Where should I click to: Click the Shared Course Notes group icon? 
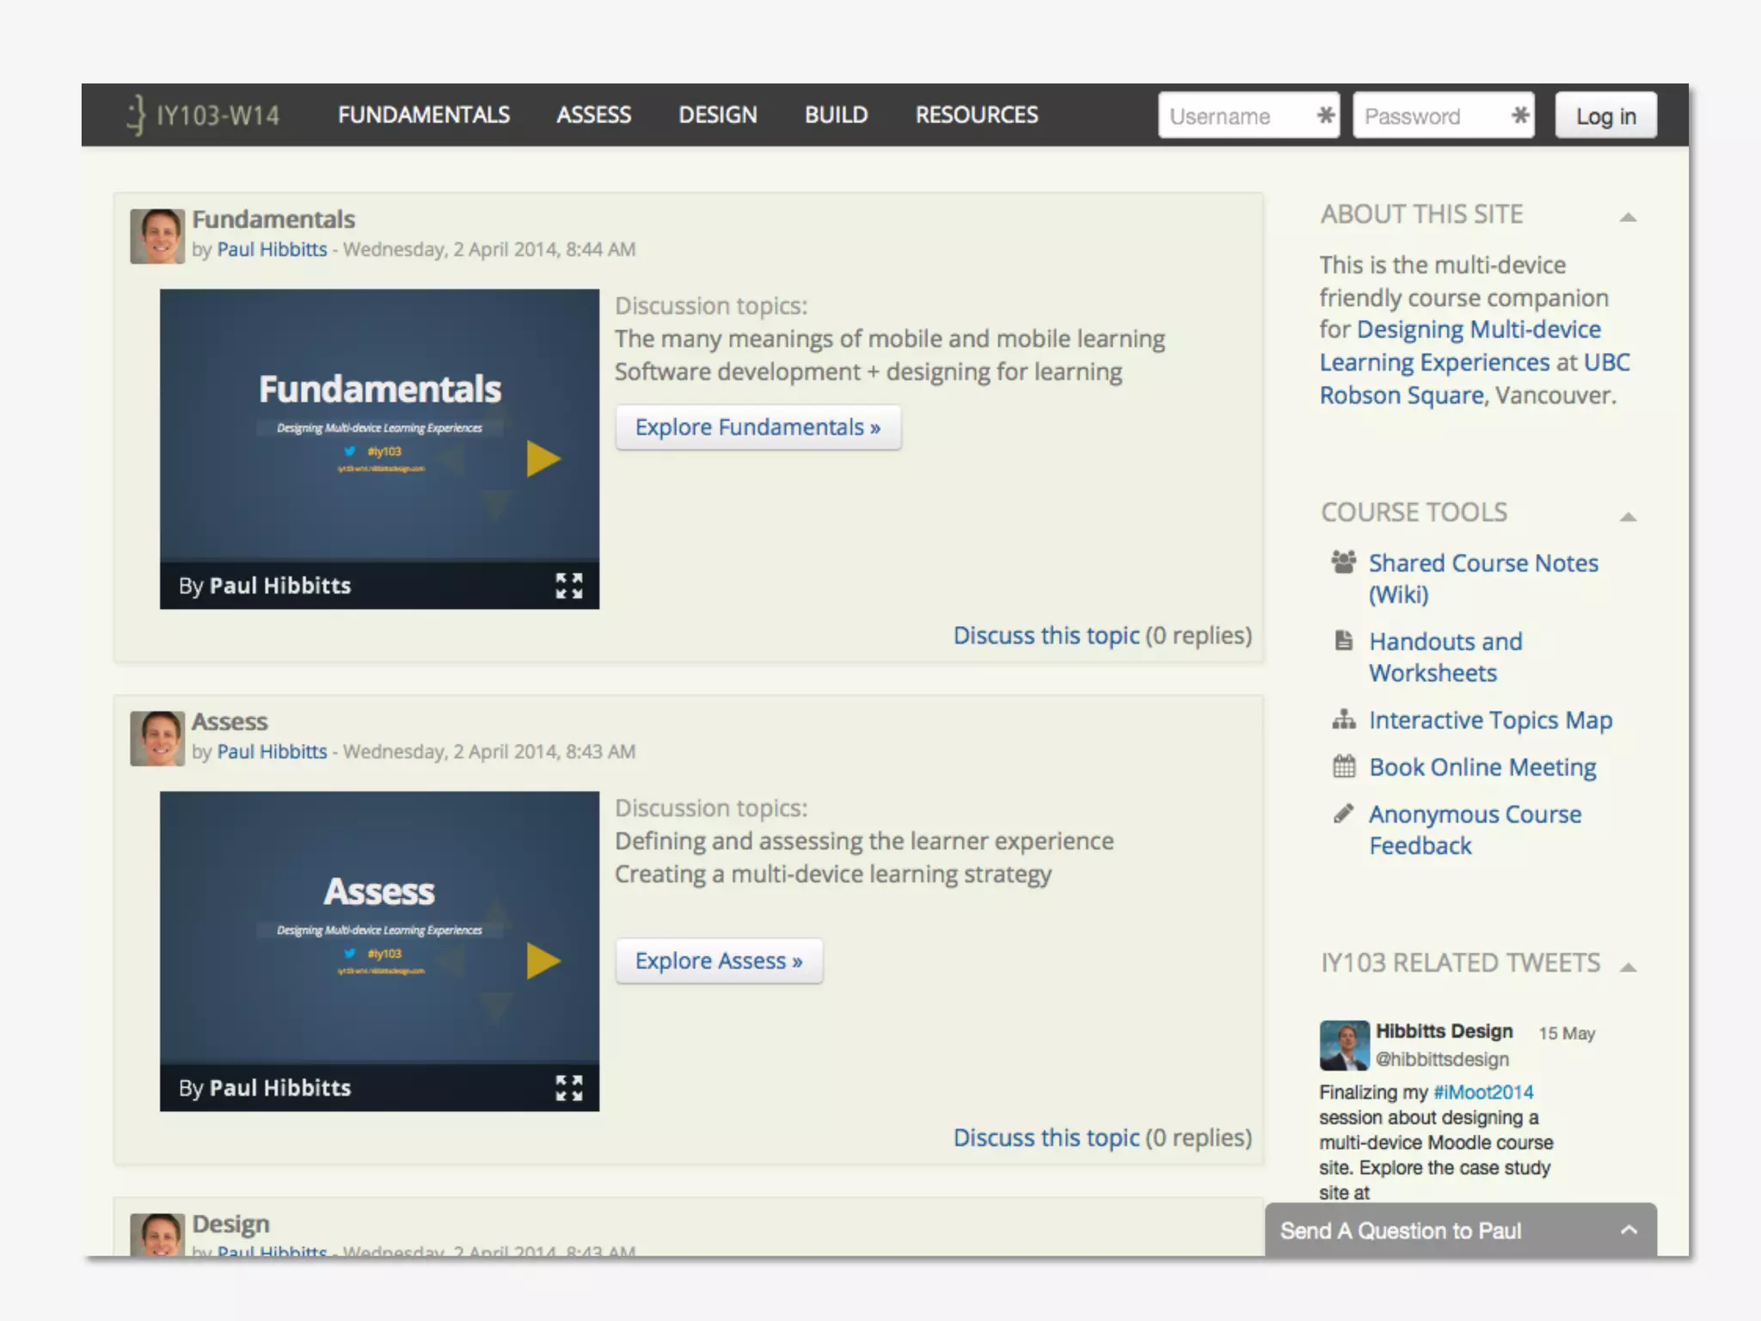pyautogui.click(x=1343, y=562)
